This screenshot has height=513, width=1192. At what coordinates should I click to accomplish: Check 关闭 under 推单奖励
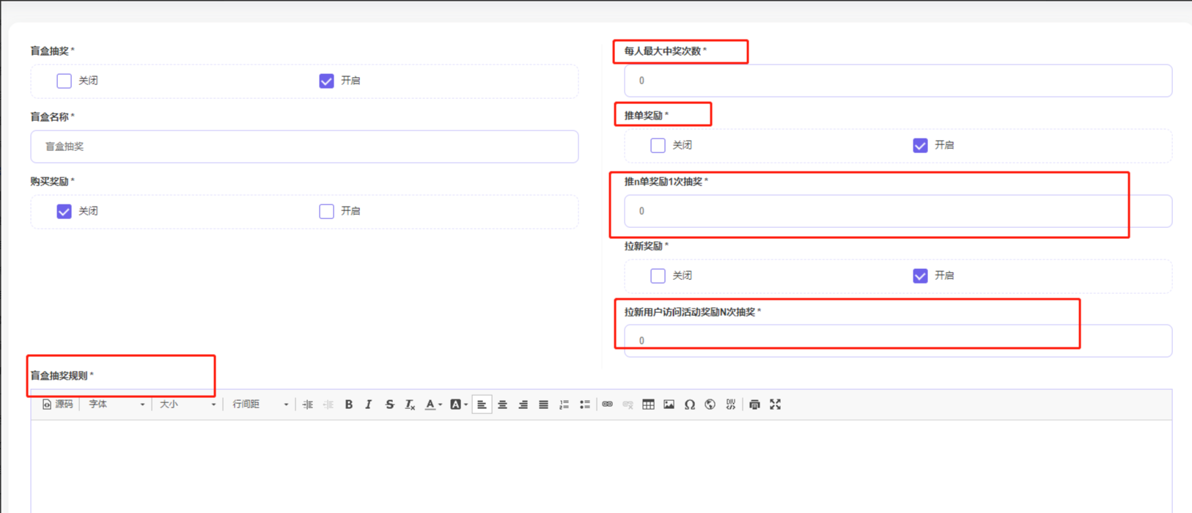[x=658, y=145]
